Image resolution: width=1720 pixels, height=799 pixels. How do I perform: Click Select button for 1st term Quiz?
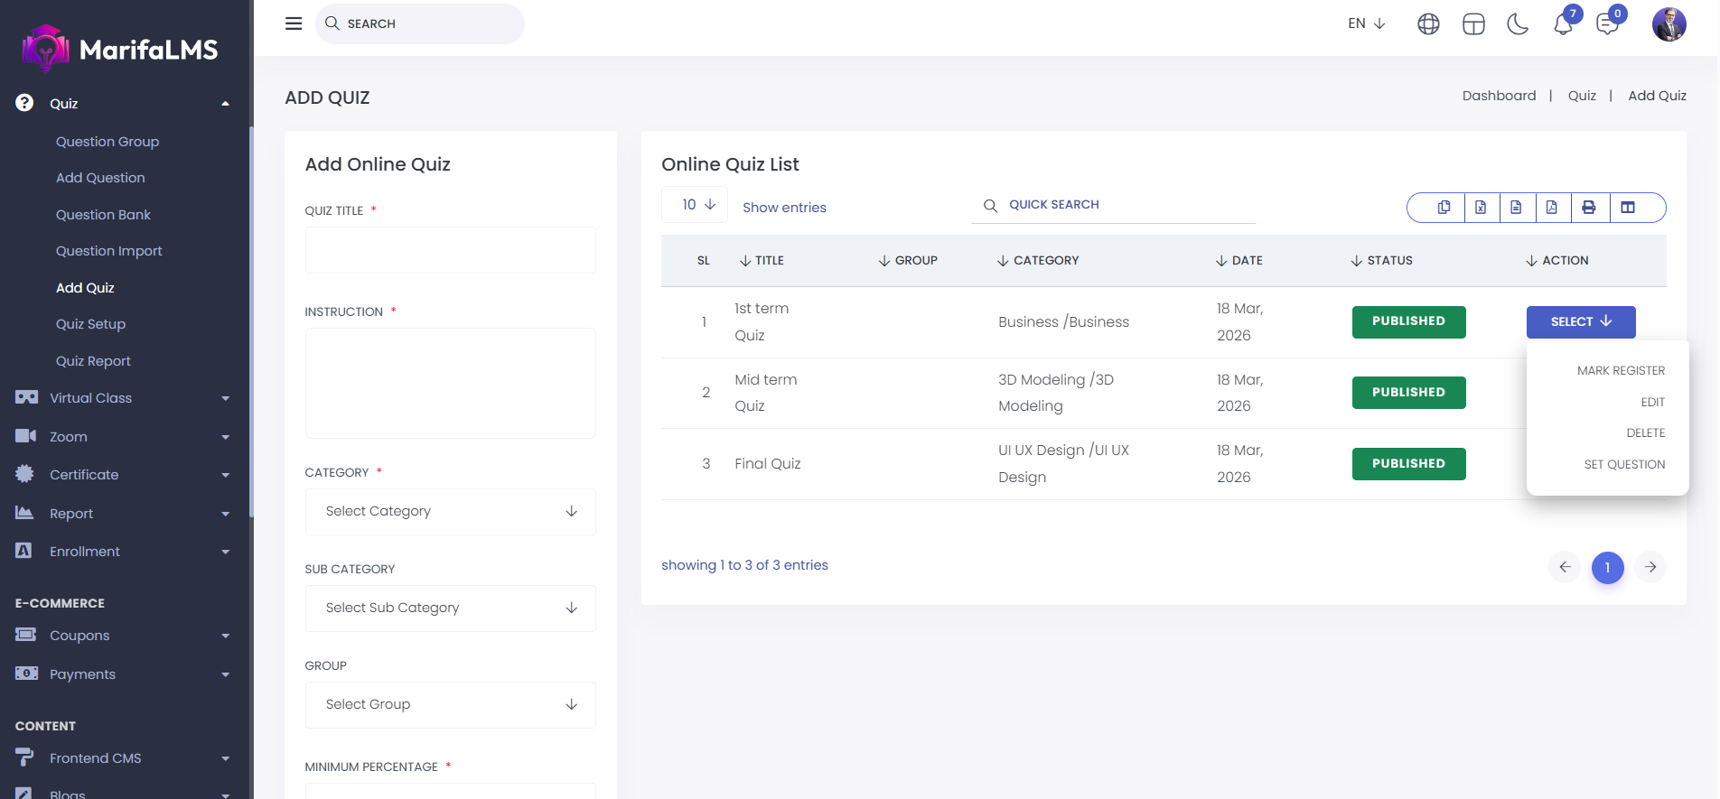[1580, 322]
